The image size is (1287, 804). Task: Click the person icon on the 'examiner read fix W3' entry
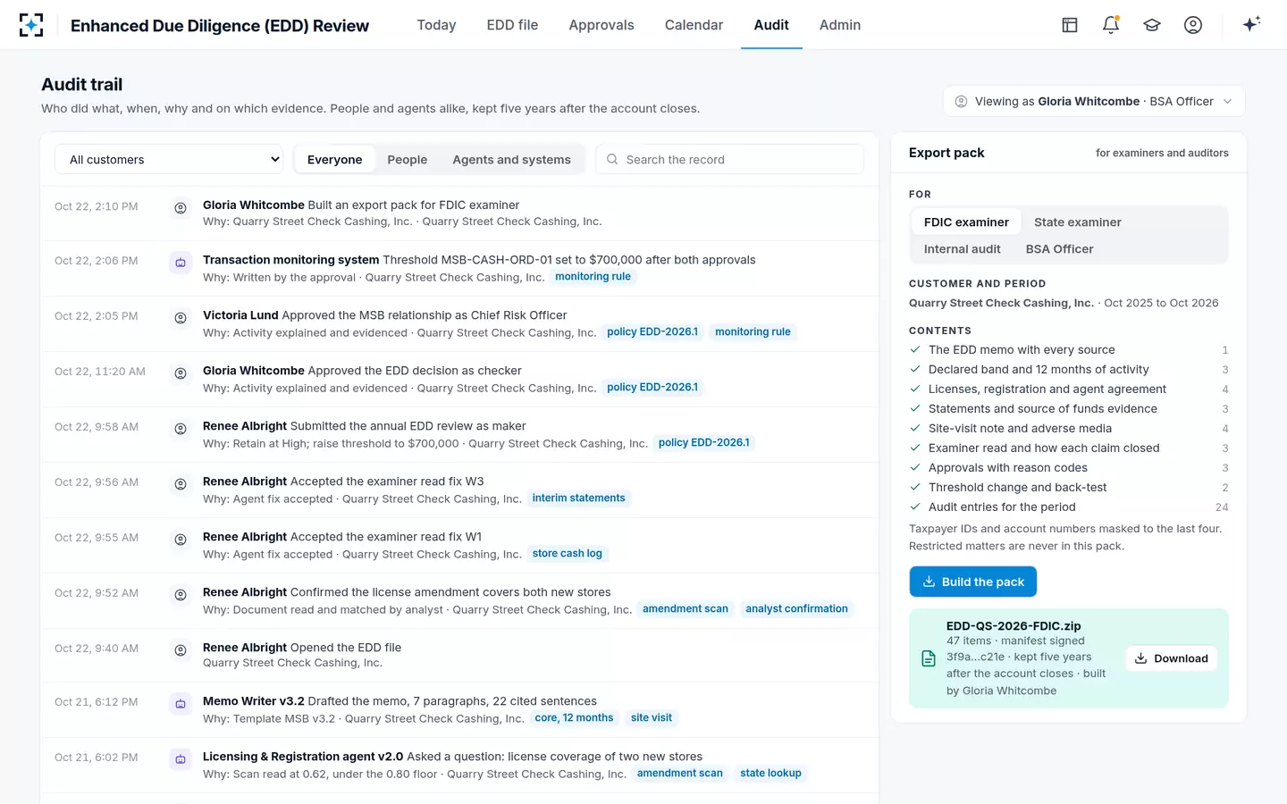[181, 484]
